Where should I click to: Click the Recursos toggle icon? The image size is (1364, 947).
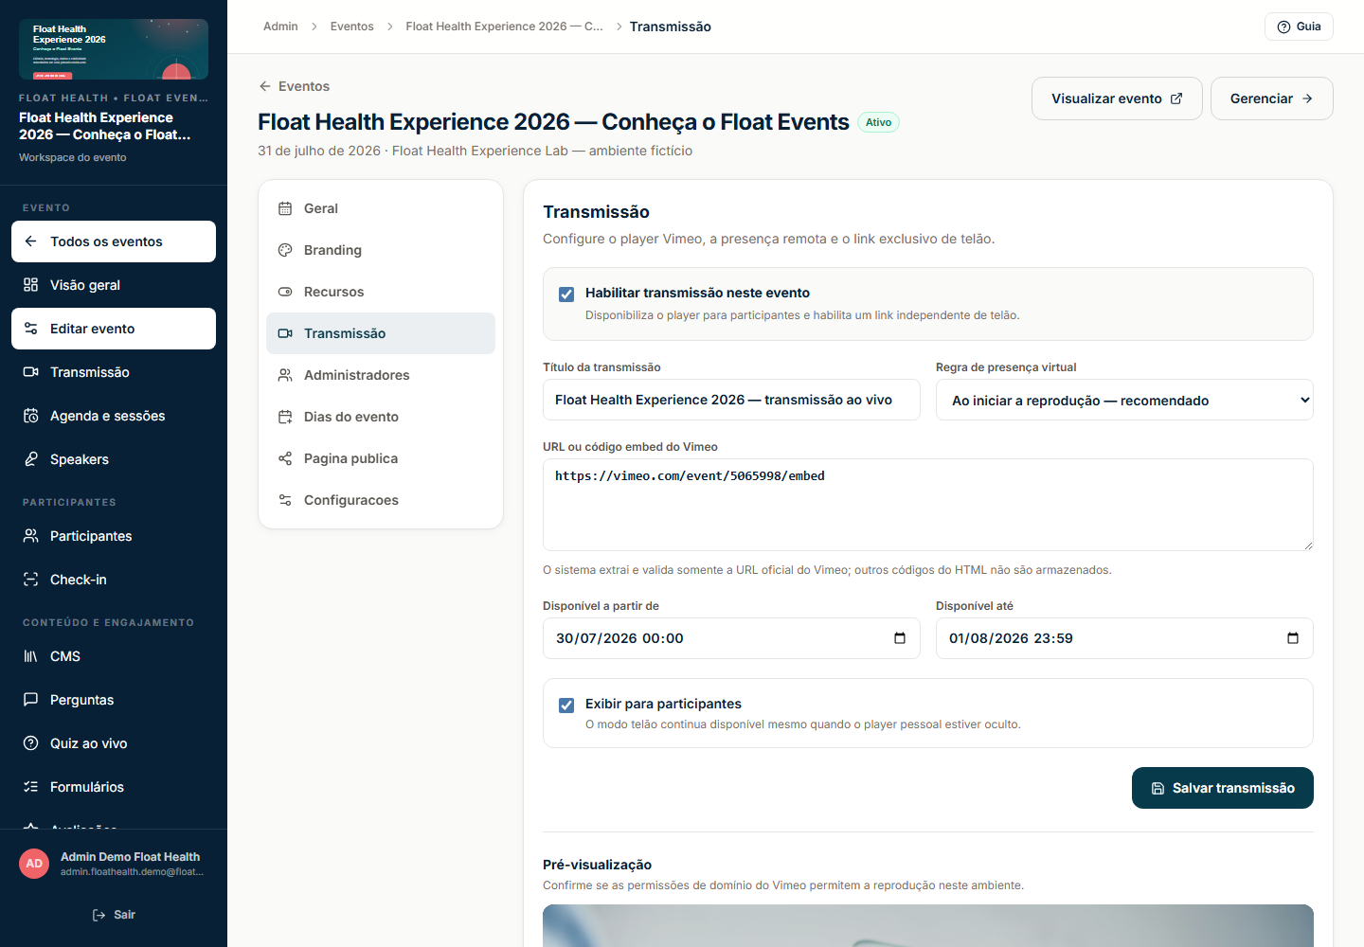point(285,292)
